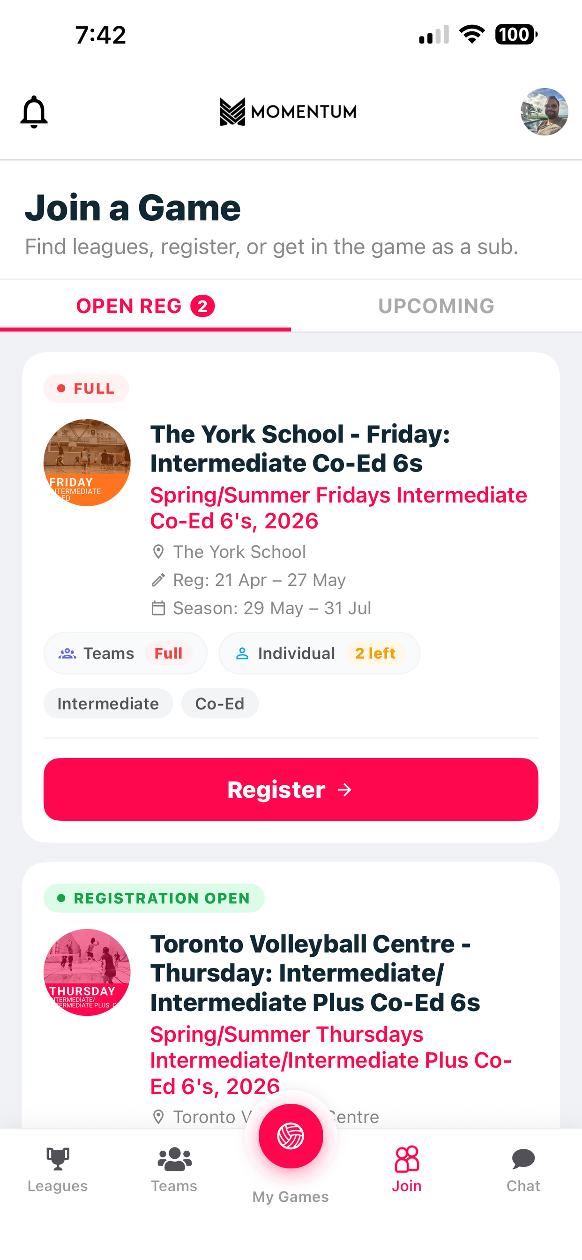Image resolution: width=582 pixels, height=1260 pixels.
Task: Go to Teams in bottom navigation
Action: coord(174,1169)
